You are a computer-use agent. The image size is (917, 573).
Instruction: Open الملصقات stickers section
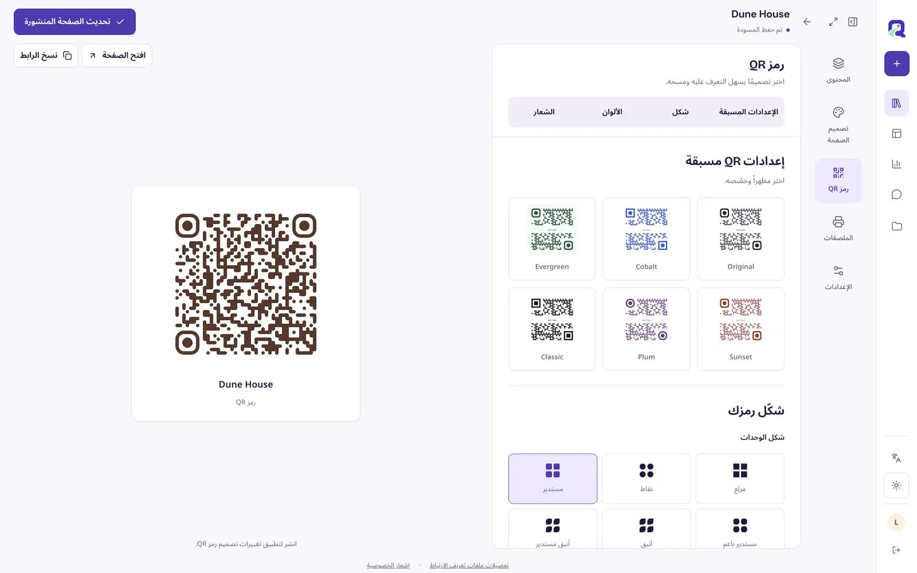pos(838,229)
